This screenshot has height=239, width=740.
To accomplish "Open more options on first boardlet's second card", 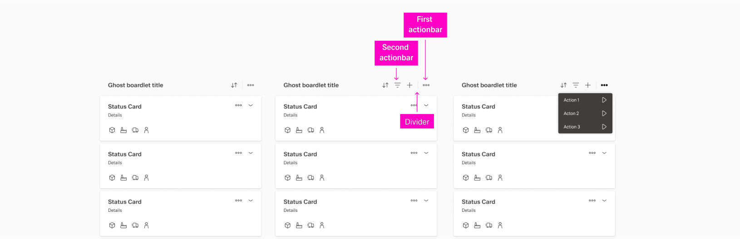I will click(x=238, y=153).
